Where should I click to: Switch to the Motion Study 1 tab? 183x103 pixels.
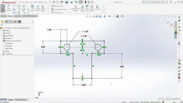click(x=21, y=100)
